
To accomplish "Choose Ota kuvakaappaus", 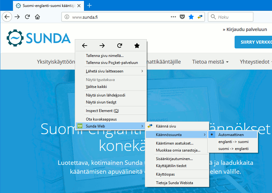I will pos(111,119).
